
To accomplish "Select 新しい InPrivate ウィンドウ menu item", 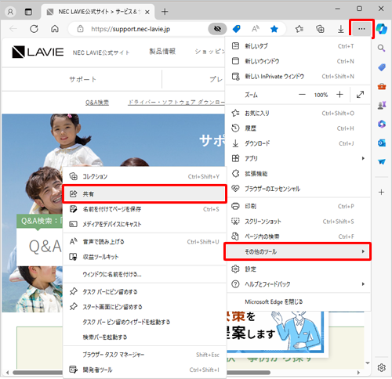I will (x=298, y=77).
